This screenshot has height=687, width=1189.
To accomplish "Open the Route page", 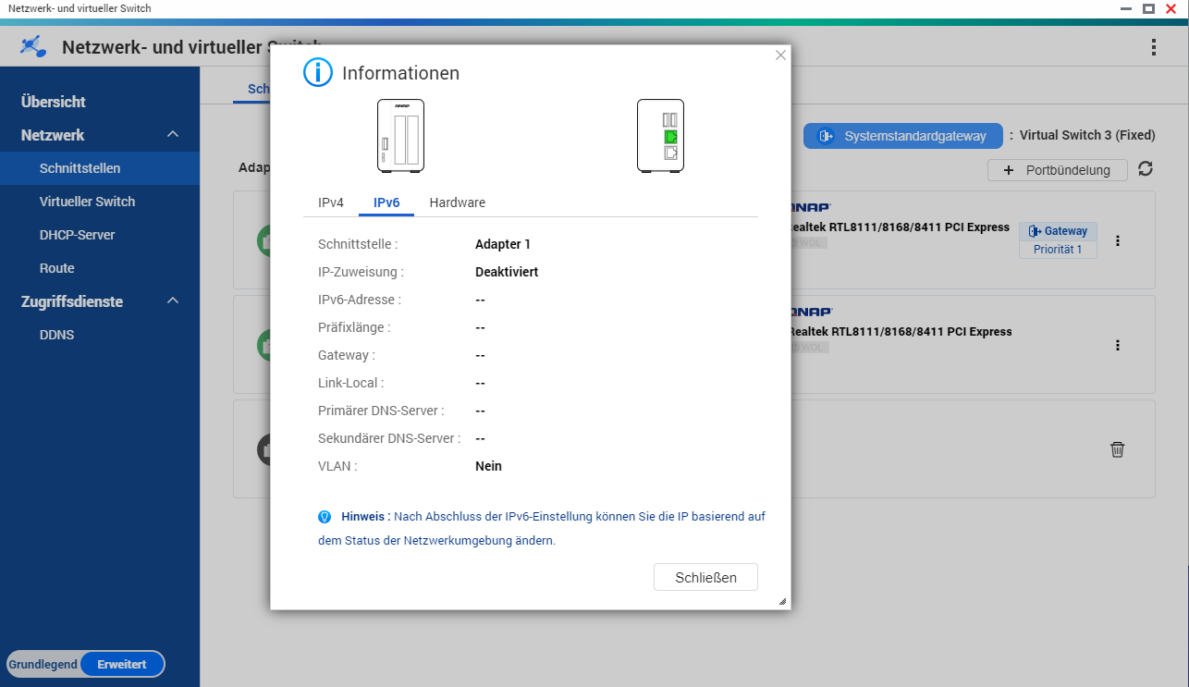I will click(100, 268).
